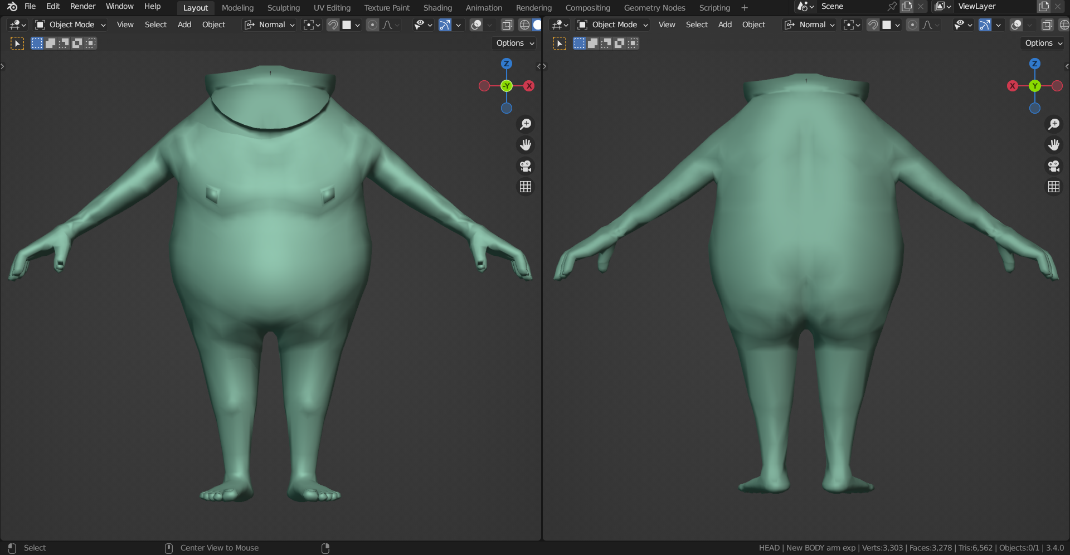Open the Window menu
Screen dimensions: 1070x555
(120, 7)
